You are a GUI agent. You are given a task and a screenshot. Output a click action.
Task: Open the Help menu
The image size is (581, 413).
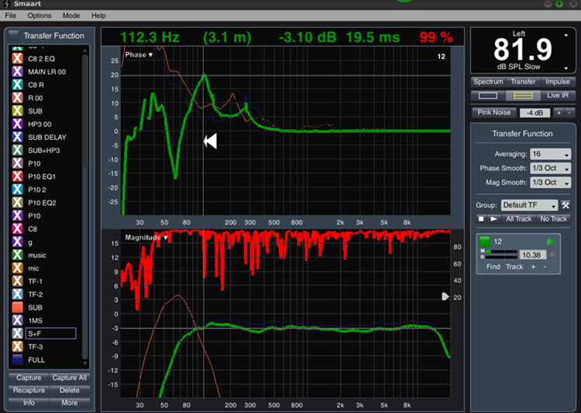(x=98, y=15)
